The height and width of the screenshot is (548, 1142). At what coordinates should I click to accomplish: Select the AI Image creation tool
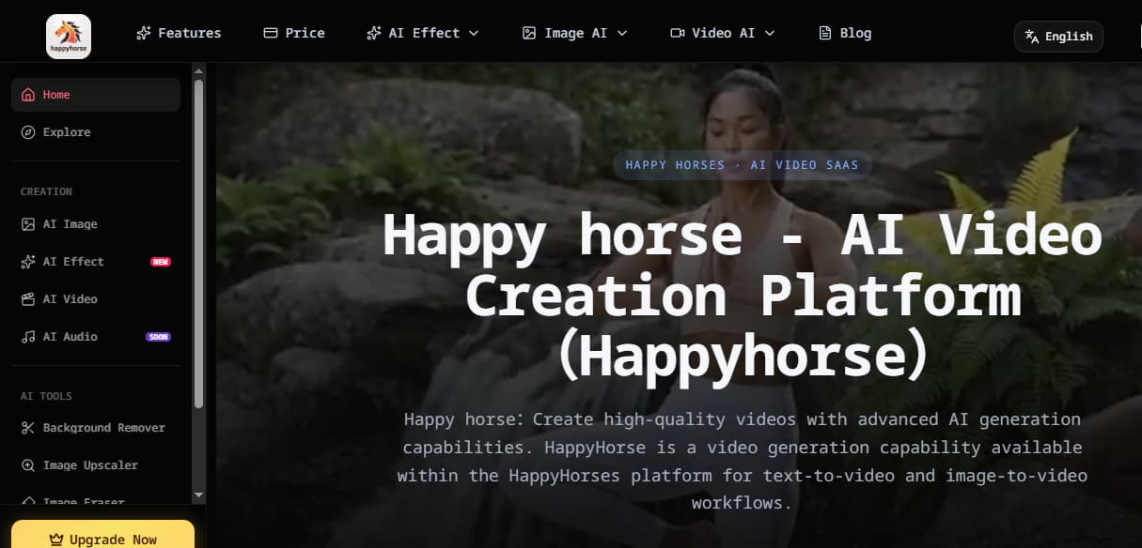pyautogui.click(x=70, y=223)
